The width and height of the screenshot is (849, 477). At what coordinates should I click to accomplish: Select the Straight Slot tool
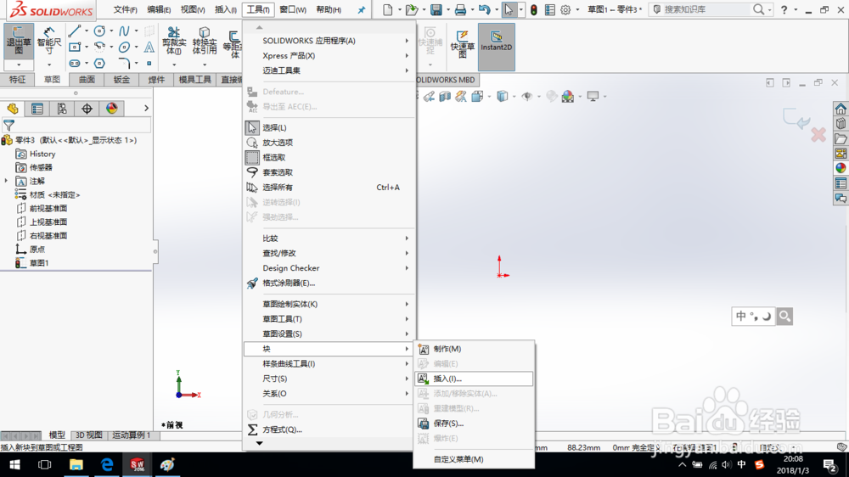[x=75, y=64]
